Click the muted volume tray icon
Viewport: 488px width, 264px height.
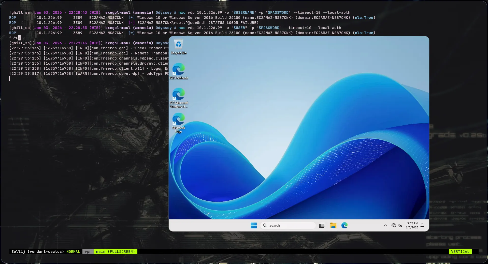click(x=400, y=226)
